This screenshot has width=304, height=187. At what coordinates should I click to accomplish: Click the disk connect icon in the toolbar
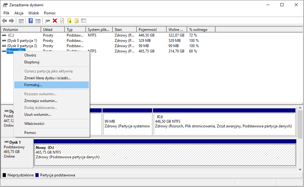(x=47, y=21)
